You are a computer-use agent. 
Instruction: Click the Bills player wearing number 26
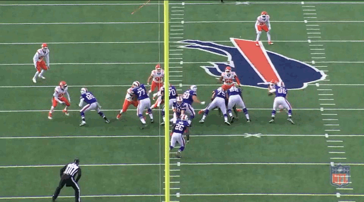click(x=179, y=136)
